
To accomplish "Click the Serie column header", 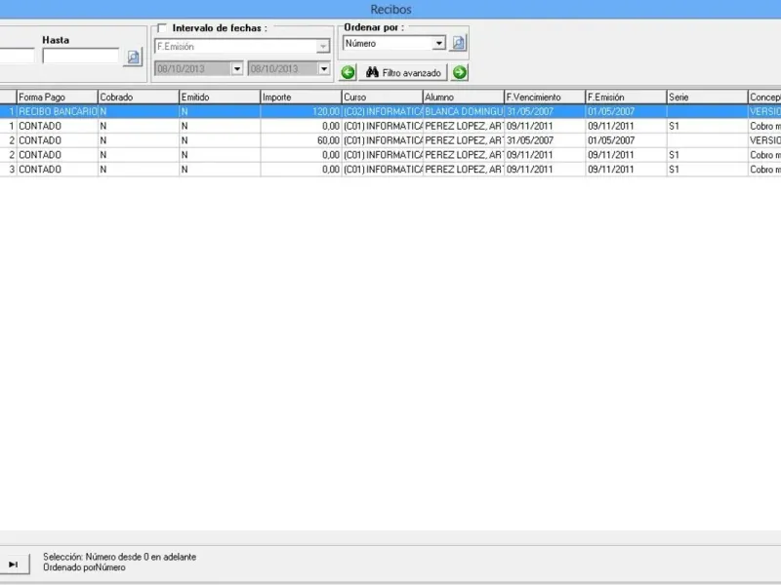I will click(707, 97).
